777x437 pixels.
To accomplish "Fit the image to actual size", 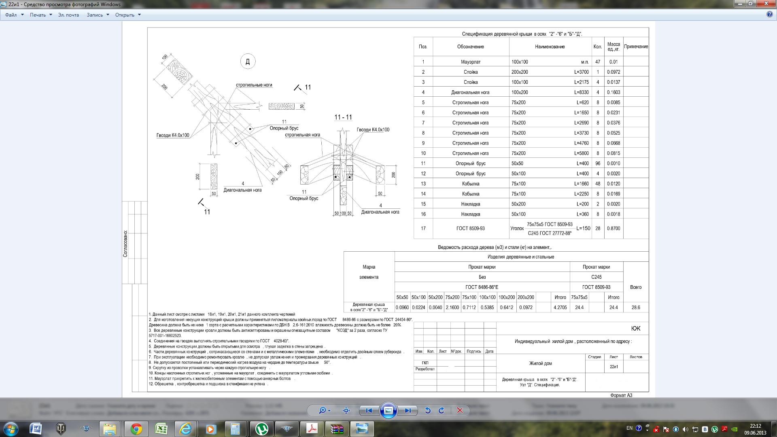I will tap(346, 410).
